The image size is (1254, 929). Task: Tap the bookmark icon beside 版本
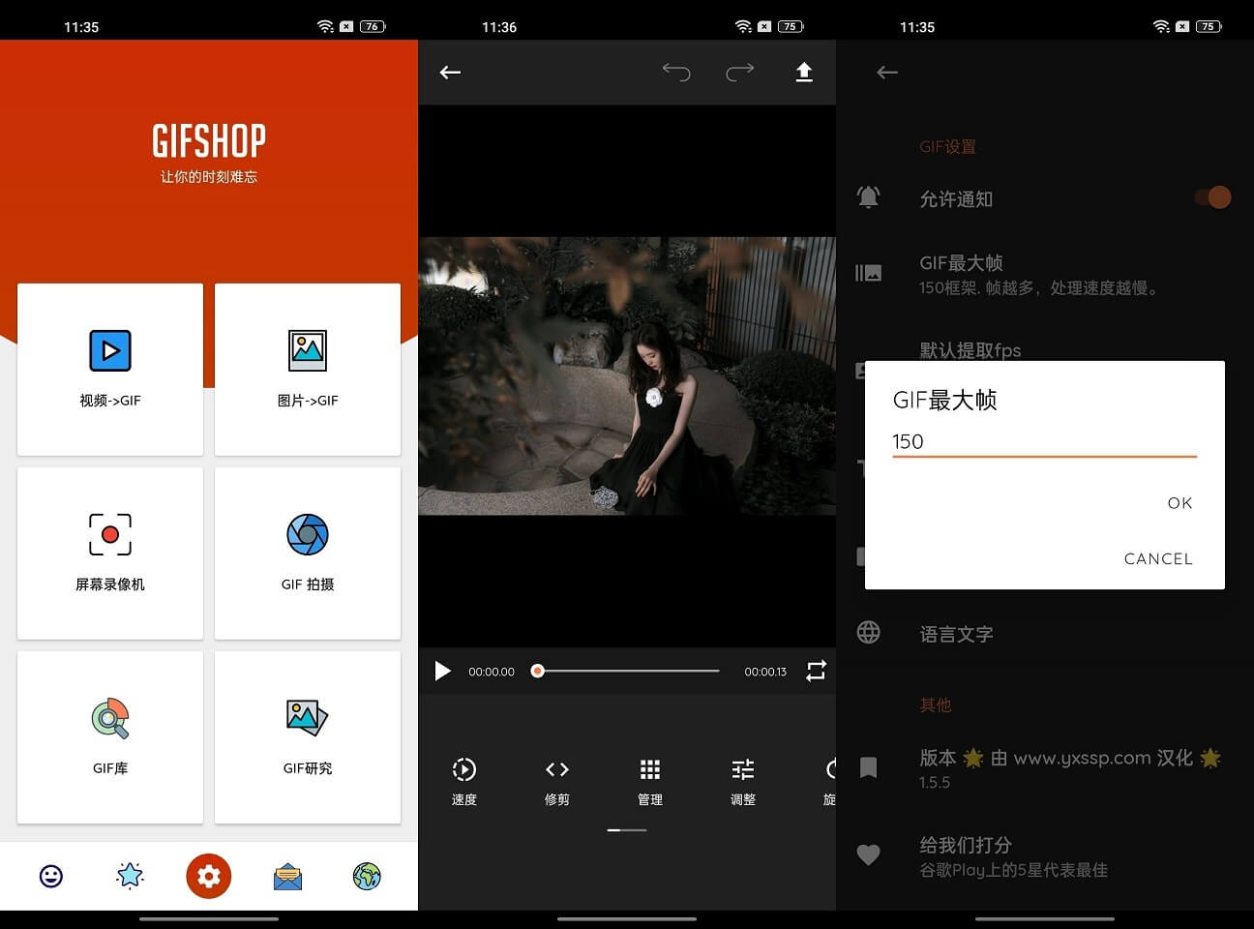coord(869,767)
